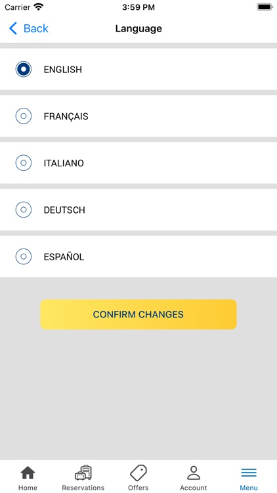277x493 pixels.
Task: Choose the Français radio button
Action: [x=24, y=116]
